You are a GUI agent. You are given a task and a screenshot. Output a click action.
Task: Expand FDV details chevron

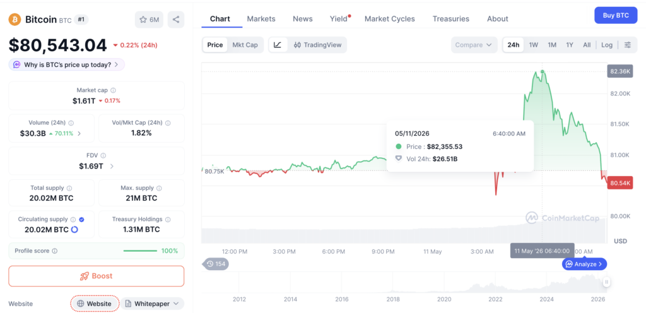tap(112, 167)
